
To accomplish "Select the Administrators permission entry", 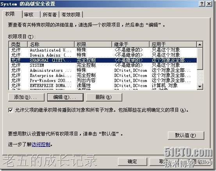I will 104,70.
